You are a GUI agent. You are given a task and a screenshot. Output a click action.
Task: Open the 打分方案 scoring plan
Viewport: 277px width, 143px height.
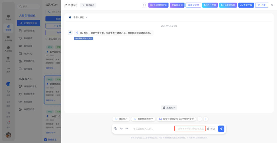pyautogui.click(x=210, y=5)
